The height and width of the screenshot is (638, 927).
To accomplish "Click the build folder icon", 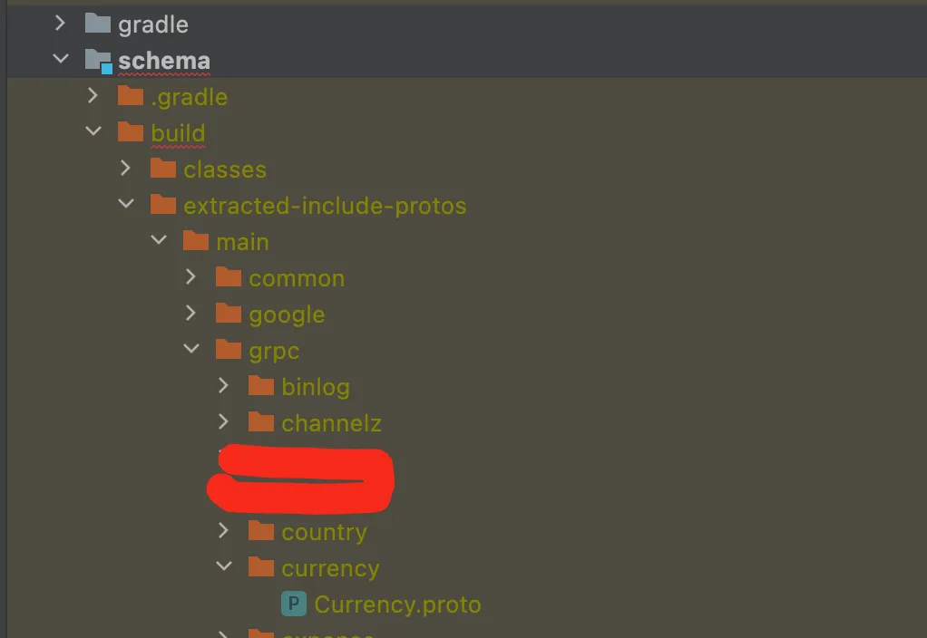I will [x=131, y=132].
